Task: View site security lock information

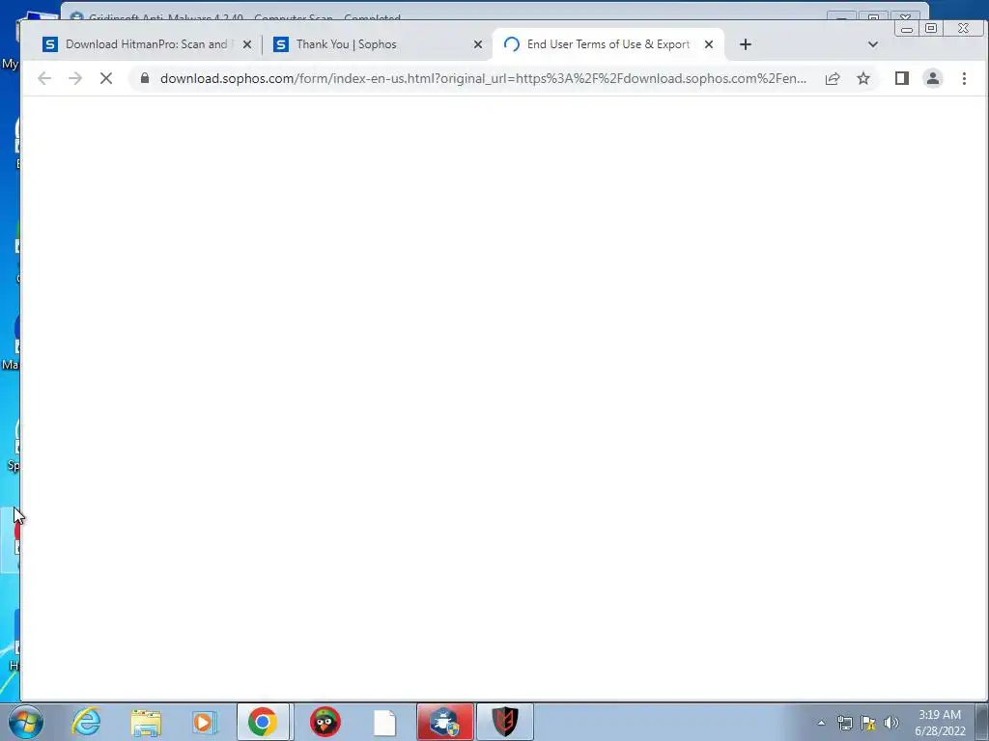Action: (x=145, y=78)
